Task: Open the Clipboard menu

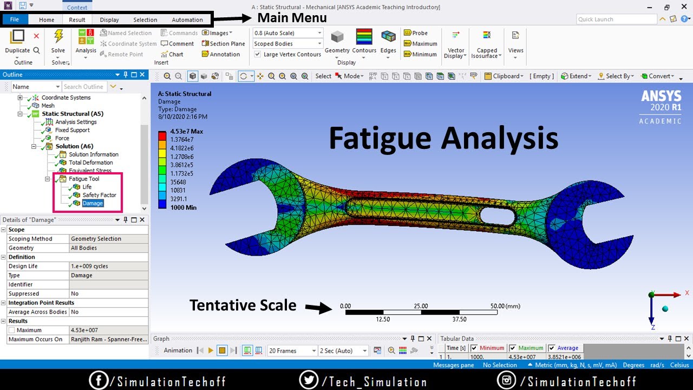Action: (x=504, y=76)
